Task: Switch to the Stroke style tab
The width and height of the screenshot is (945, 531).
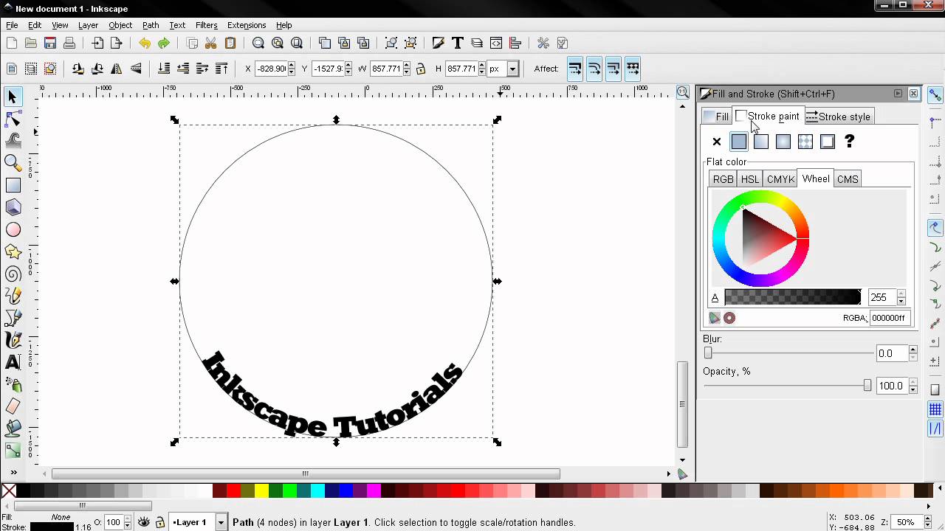Action: (x=838, y=117)
